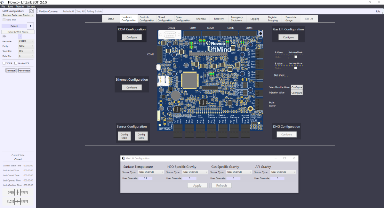The height and width of the screenshot is (208, 384).
Task: Toggle A Valve Latching Mode checkbox
Action: (x=296, y=57)
